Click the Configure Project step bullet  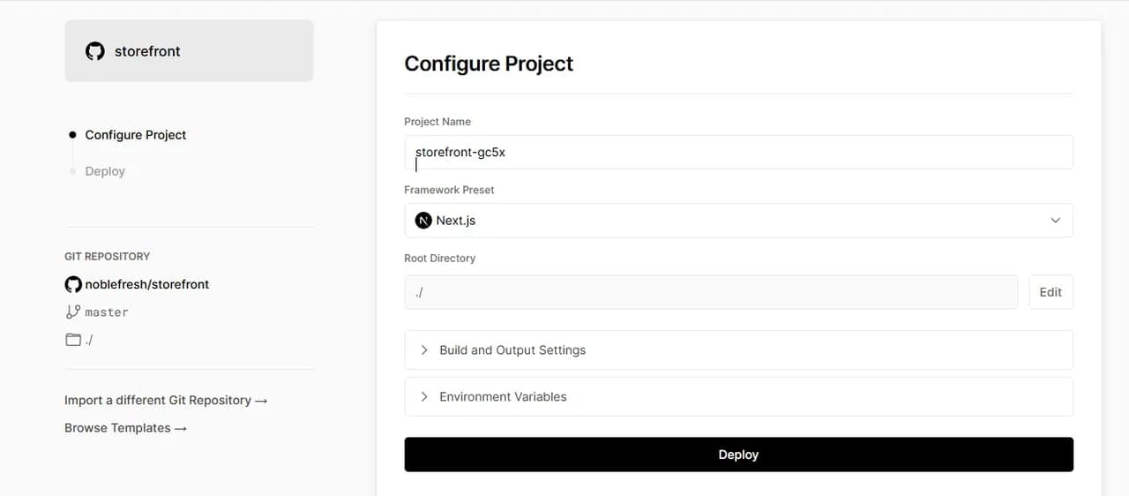[72, 135]
